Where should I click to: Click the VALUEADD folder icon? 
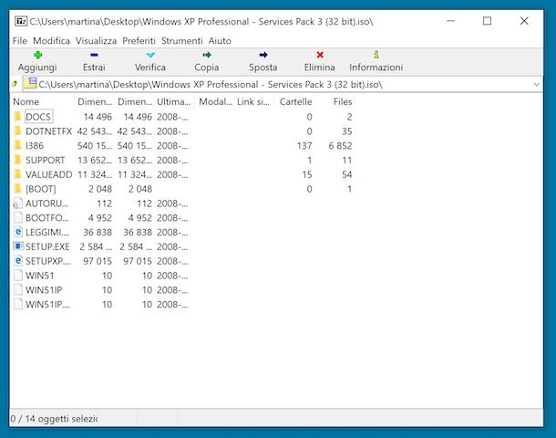(x=17, y=174)
